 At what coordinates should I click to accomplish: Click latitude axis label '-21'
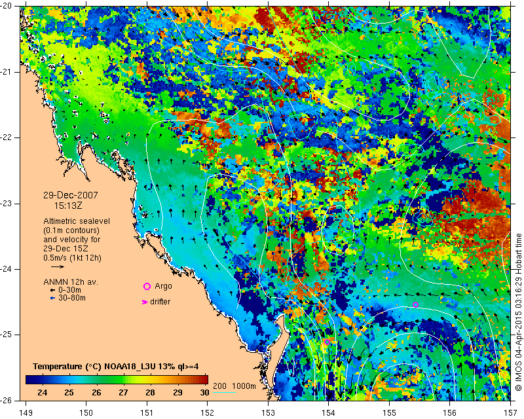click(x=7, y=72)
